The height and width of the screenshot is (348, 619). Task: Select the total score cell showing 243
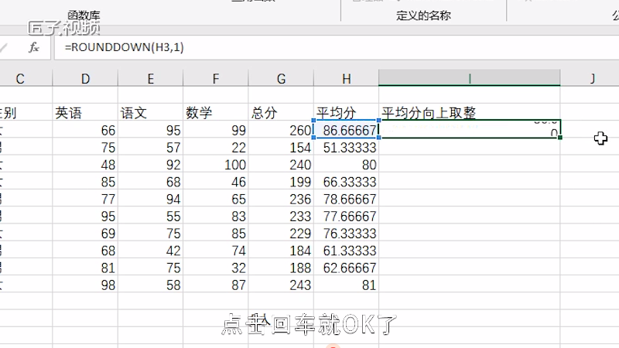(281, 285)
